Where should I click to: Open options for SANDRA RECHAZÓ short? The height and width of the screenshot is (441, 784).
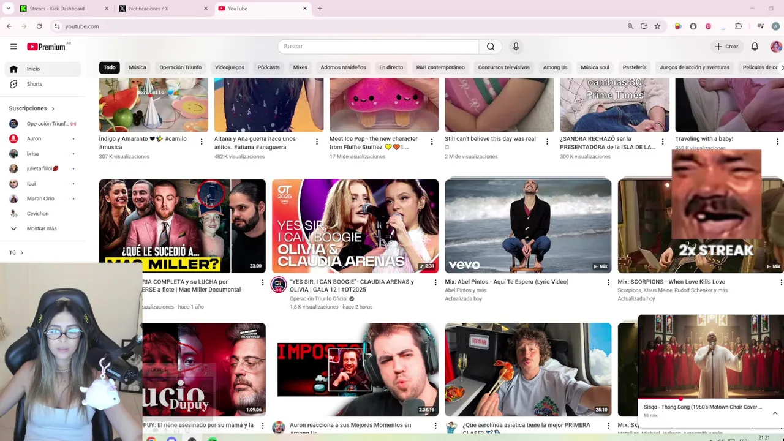(662, 142)
